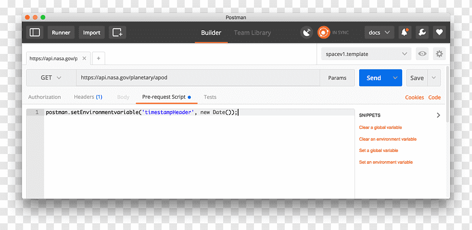
Task: Open spacev1.template environment dropdown
Action: point(366,54)
